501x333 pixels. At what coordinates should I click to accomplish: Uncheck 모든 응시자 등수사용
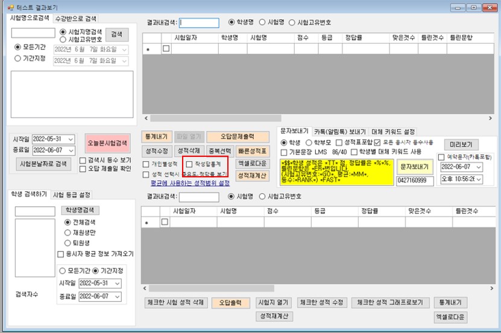[x=377, y=142]
